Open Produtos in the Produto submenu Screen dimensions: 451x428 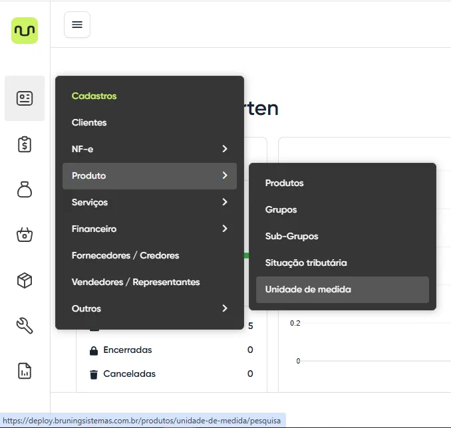point(284,183)
